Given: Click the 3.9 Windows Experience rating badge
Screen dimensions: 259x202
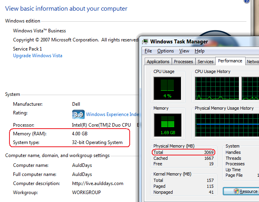Looking at the screenshot, I should pyautogui.click(x=78, y=114).
